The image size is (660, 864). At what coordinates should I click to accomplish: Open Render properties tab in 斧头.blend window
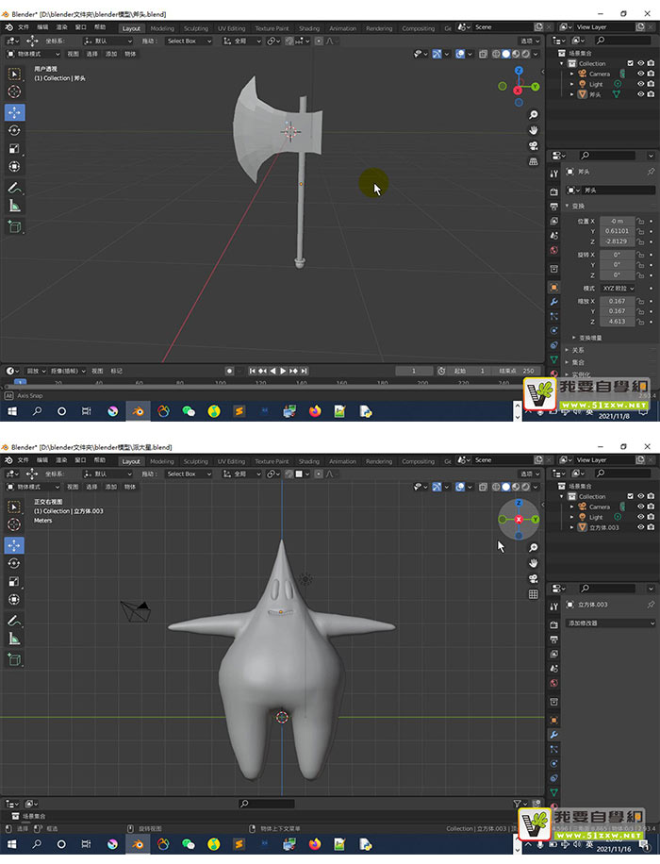(x=553, y=191)
